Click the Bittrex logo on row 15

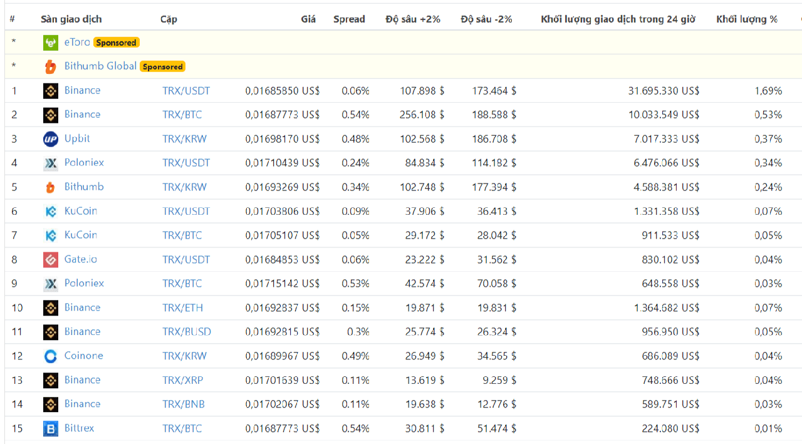(x=51, y=428)
